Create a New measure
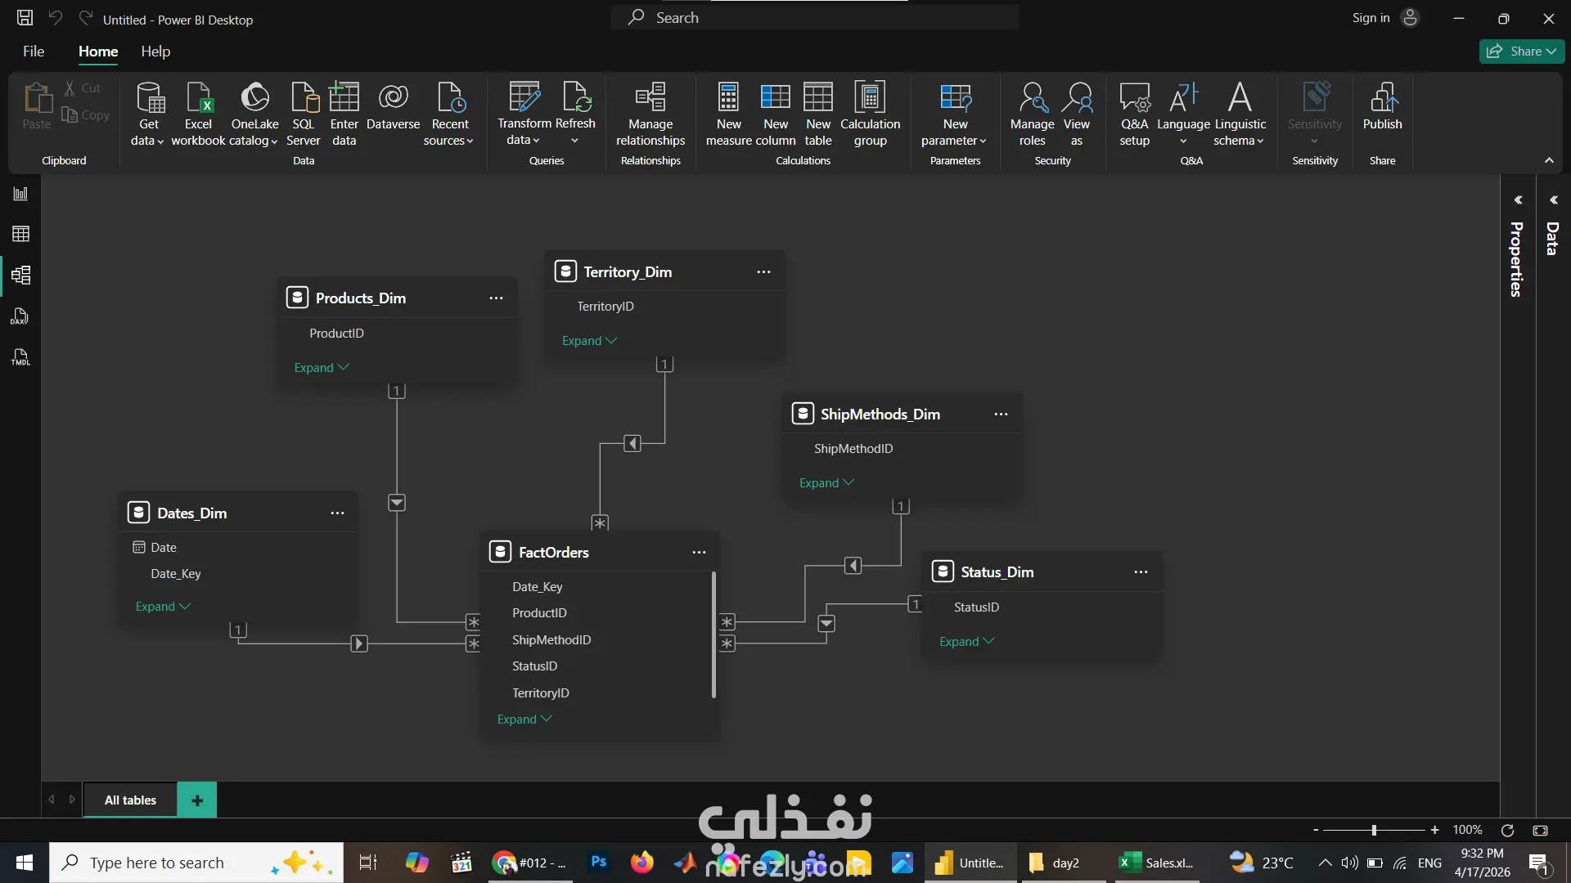This screenshot has width=1571, height=883. 728,114
